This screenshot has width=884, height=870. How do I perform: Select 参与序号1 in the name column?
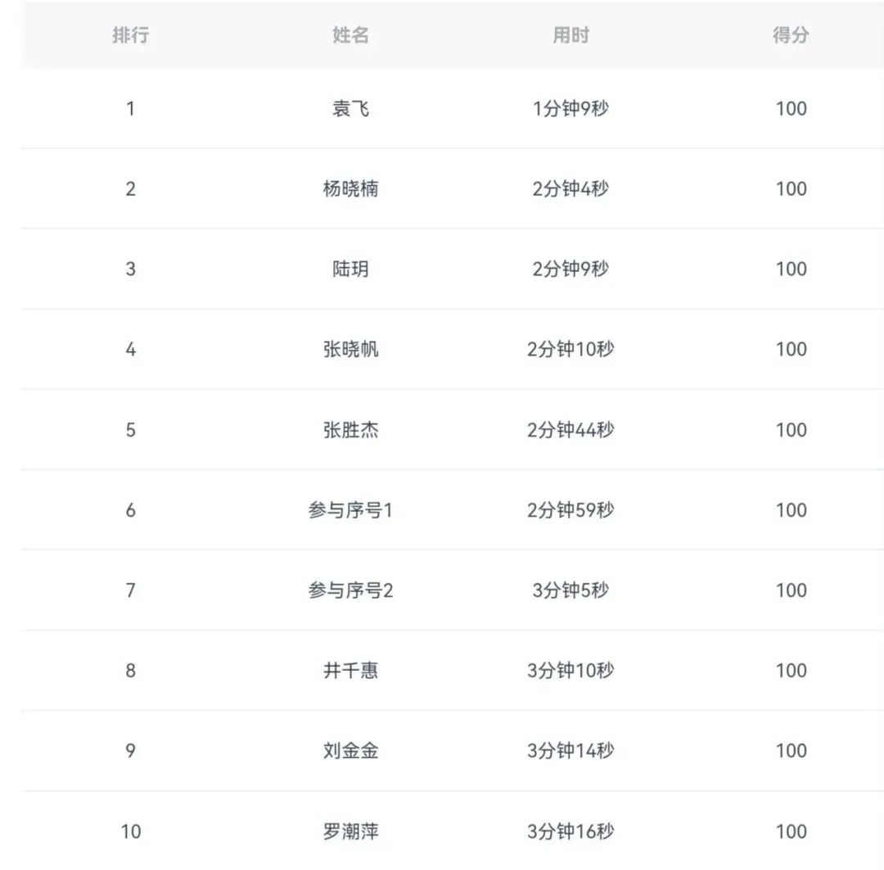click(x=350, y=510)
